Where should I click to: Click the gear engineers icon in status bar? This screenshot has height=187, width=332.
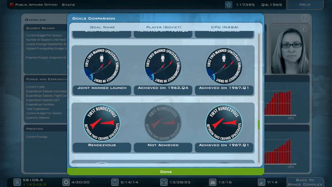(66, 182)
